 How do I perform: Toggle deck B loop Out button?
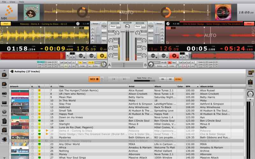(x=174, y=62)
